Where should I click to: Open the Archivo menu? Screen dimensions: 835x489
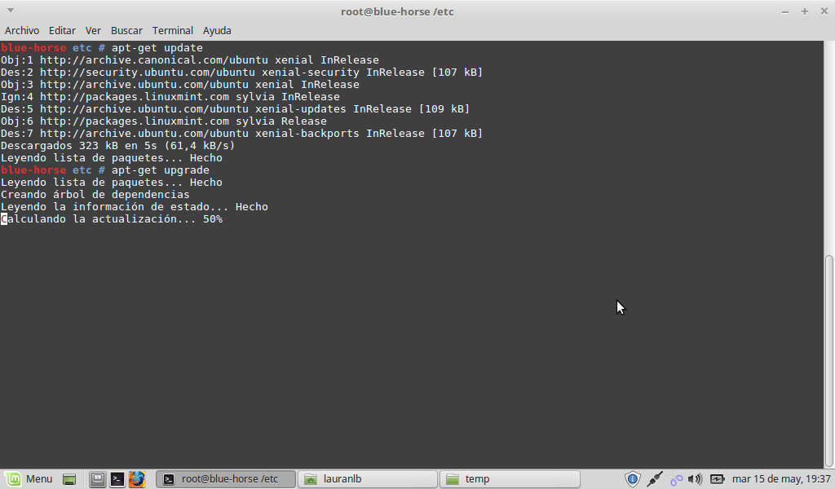click(x=22, y=30)
